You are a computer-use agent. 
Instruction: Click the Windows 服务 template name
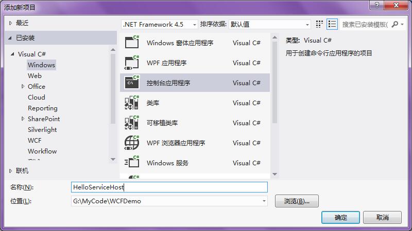[x=168, y=163]
